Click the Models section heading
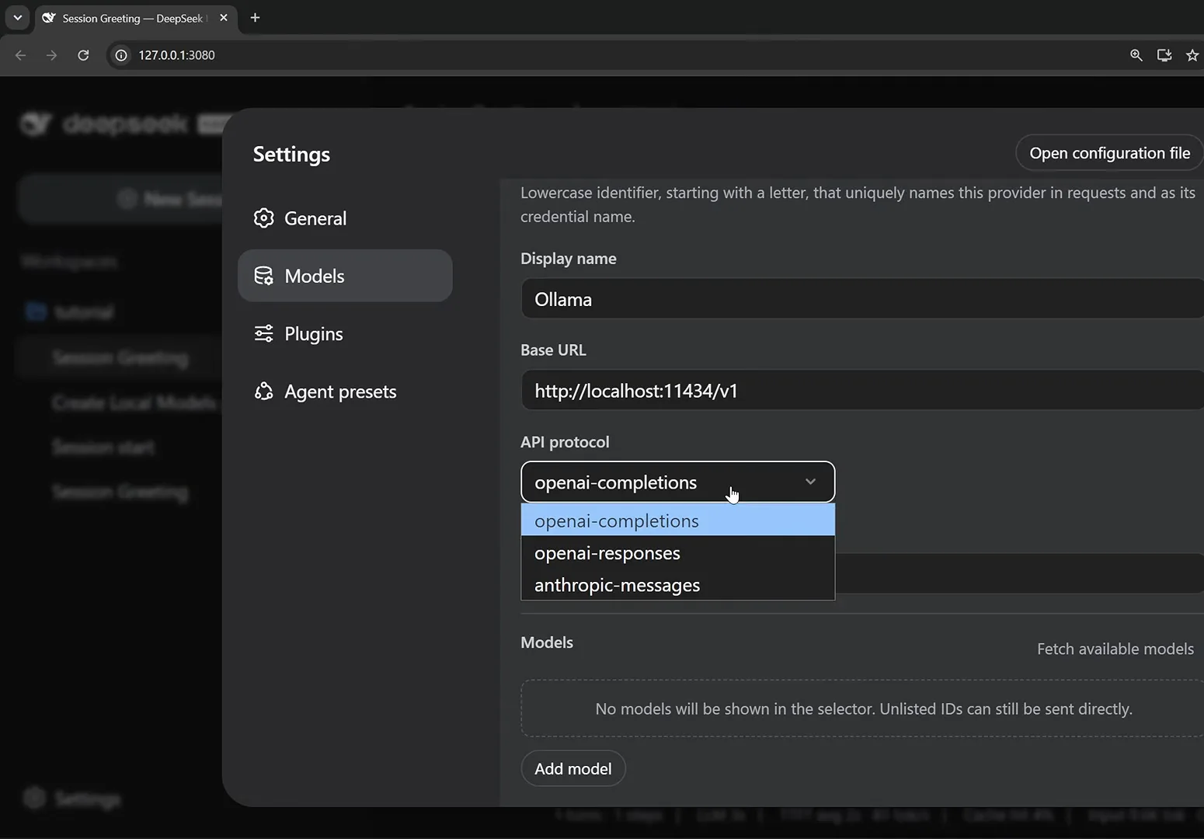 point(547,642)
